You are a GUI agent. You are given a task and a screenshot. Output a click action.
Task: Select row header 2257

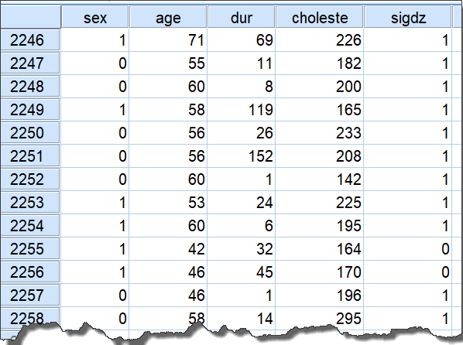coord(30,295)
